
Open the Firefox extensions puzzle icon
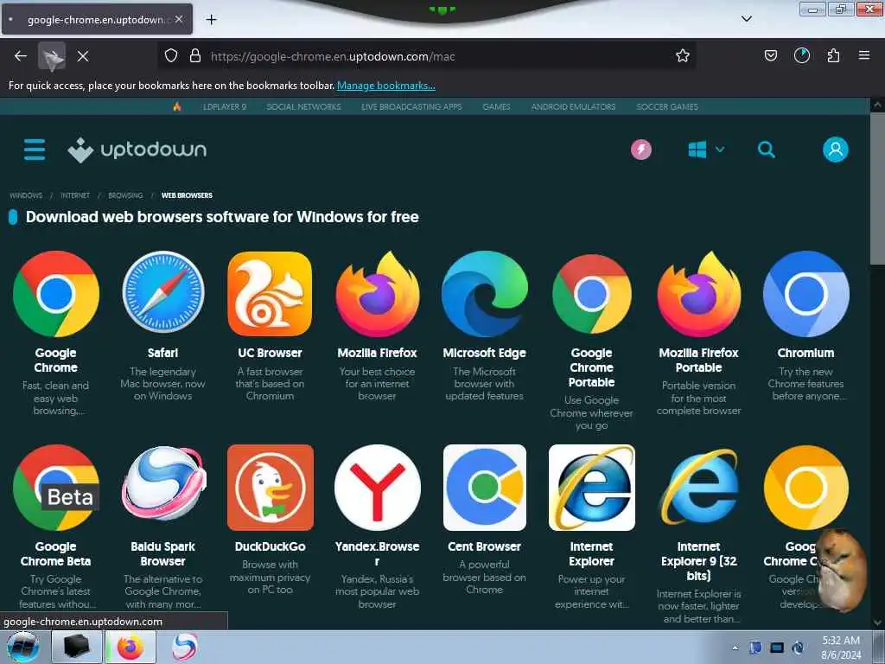pos(833,55)
